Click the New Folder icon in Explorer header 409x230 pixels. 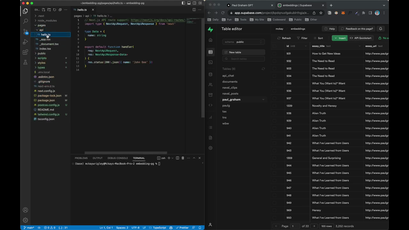pos(49,10)
